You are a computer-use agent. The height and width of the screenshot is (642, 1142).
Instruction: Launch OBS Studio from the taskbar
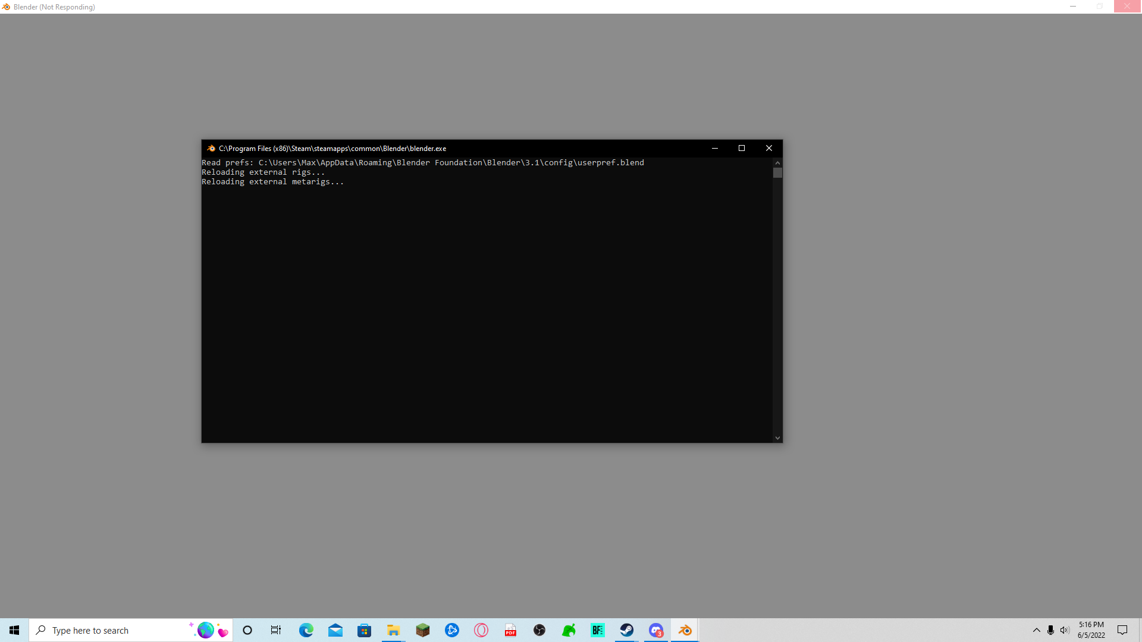[x=539, y=630]
